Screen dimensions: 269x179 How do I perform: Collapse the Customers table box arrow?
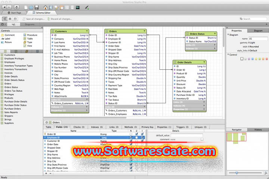[x=87, y=31]
